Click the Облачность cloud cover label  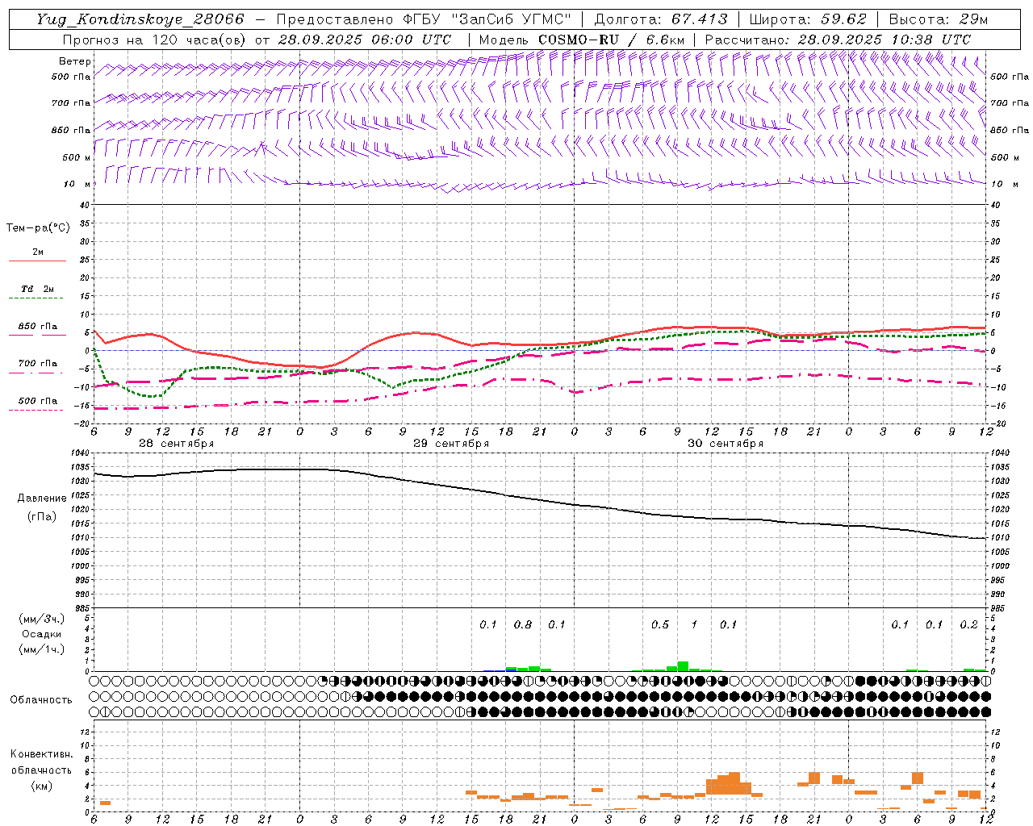41,699
